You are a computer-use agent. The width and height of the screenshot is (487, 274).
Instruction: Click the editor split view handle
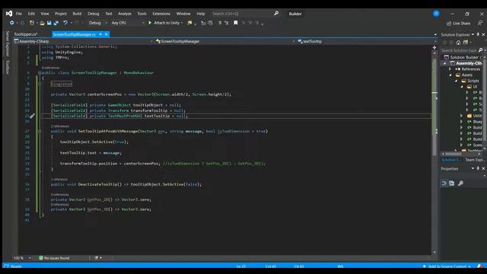tap(434, 47)
